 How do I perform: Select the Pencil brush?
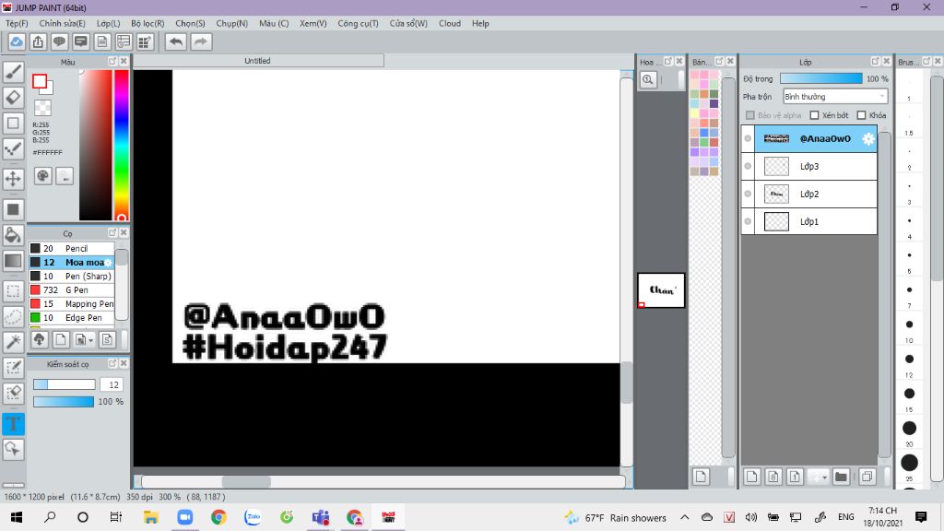pyautogui.click(x=72, y=248)
